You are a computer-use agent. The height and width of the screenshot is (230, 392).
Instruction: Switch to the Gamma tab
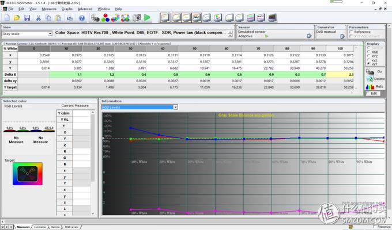(55, 227)
